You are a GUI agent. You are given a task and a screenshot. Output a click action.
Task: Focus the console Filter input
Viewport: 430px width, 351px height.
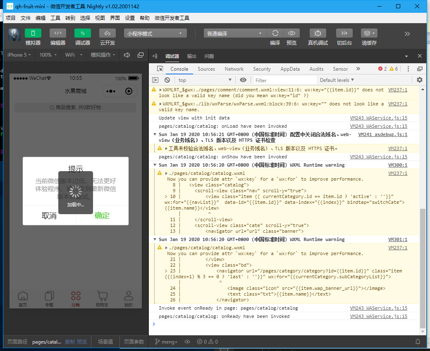click(x=284, y=80)
